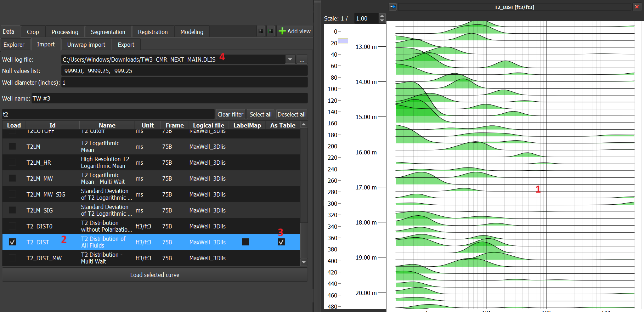
Task: Click the Select all button
Action: (260, 114)
